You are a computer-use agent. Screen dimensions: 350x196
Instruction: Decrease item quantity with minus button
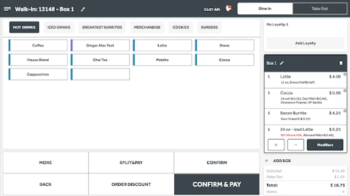295,145
